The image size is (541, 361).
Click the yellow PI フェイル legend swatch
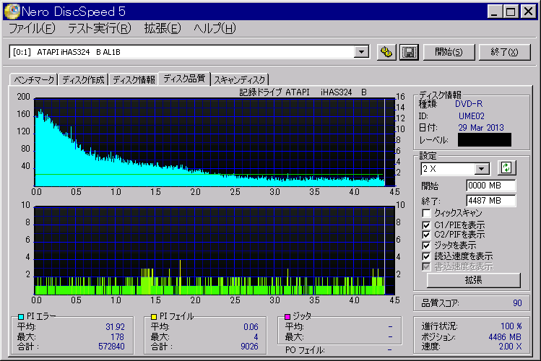coord(154,316)
